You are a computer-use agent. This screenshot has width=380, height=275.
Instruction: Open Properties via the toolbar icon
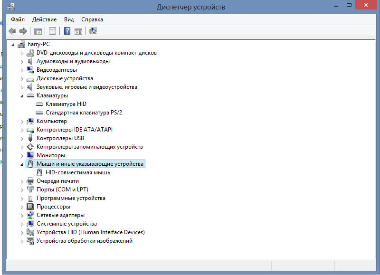[52, 31]
